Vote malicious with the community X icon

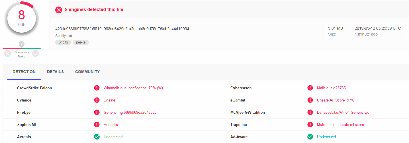[8, 53]
